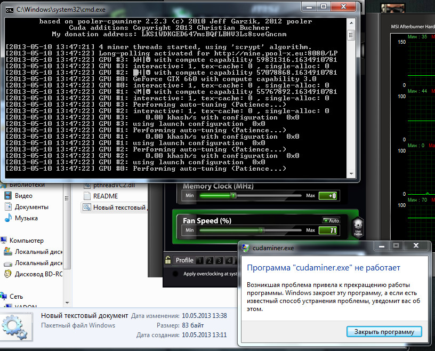This screenshot has height=351, width=435.
Task: Click the console scrollbar down arrow
Action: pos(351,174)
